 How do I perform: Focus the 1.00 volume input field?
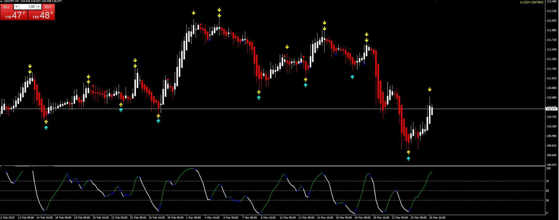coord(28,7)
